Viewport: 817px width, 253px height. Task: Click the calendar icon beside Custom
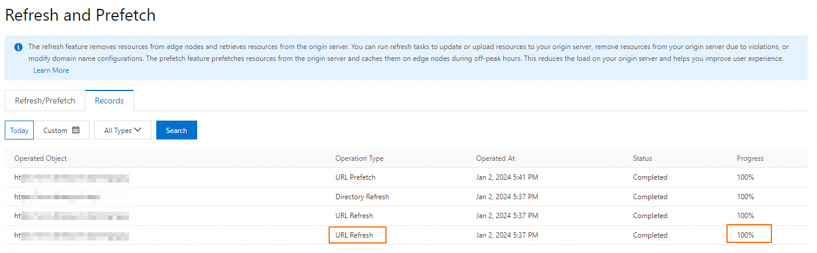pyautogui.click(x=76, y=130)
